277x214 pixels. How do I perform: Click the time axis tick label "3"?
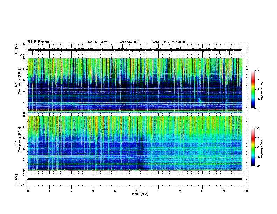coord(93,191)
